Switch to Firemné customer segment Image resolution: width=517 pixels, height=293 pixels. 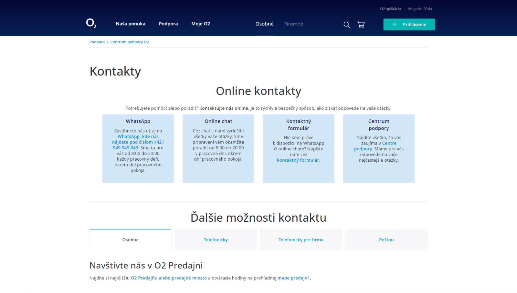coord(293,24)
